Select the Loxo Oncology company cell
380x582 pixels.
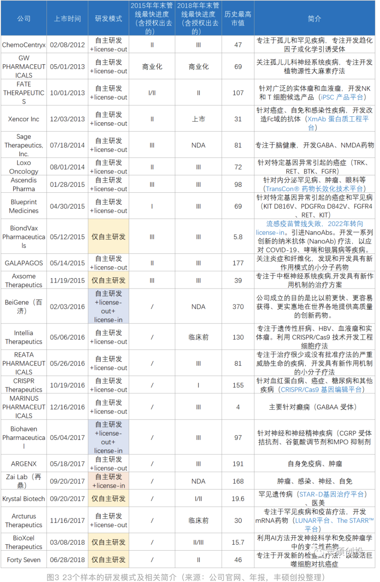tap(24, 167)
